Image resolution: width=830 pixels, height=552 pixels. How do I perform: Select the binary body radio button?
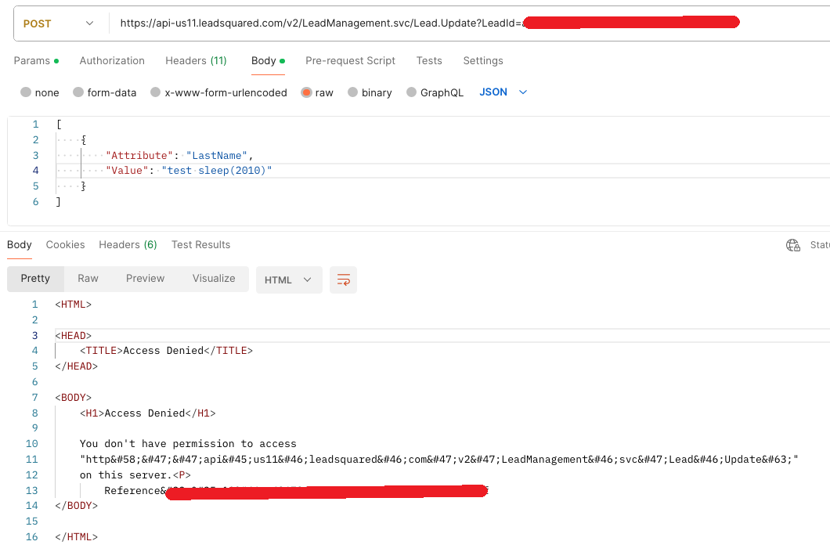pyautogui.click(x=352, y=92)
